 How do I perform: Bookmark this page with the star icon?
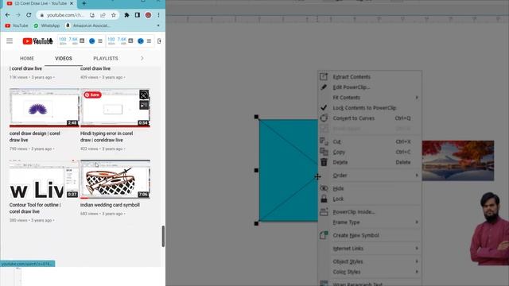114,15
